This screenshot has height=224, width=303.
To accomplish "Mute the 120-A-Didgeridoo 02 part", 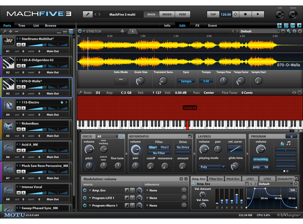I will click(x=18, y=66).
